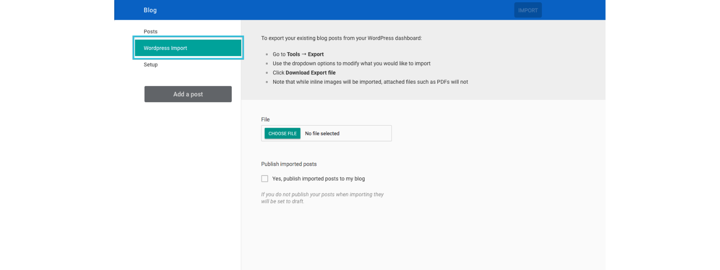Go to the Setup sidebar item
This screenshot has width=720, height=270.
pos(151,65)
